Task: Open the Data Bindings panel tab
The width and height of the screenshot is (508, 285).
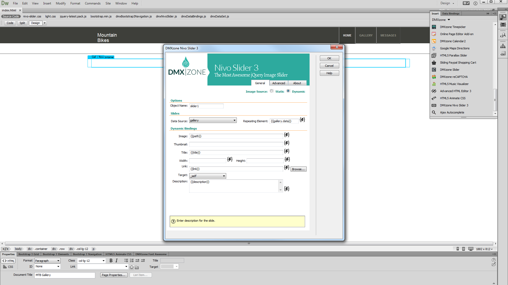Action: (x=451, y=14)
